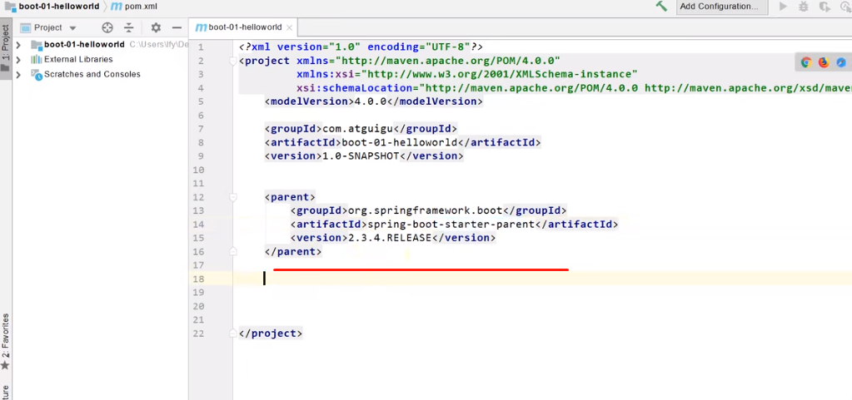Click the xml declaration on line 1
The width and height of the screenshot is (852, 400).
coord(361,47)
